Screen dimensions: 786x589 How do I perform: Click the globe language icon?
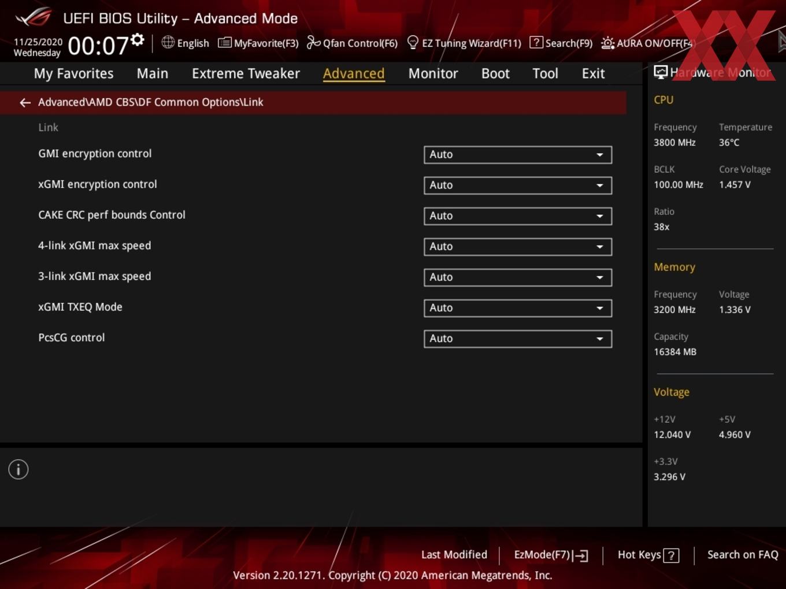point(168,42)
